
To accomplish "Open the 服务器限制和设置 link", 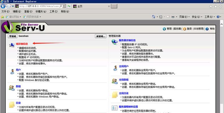I will pyautogui.click(x=128, y=107).
